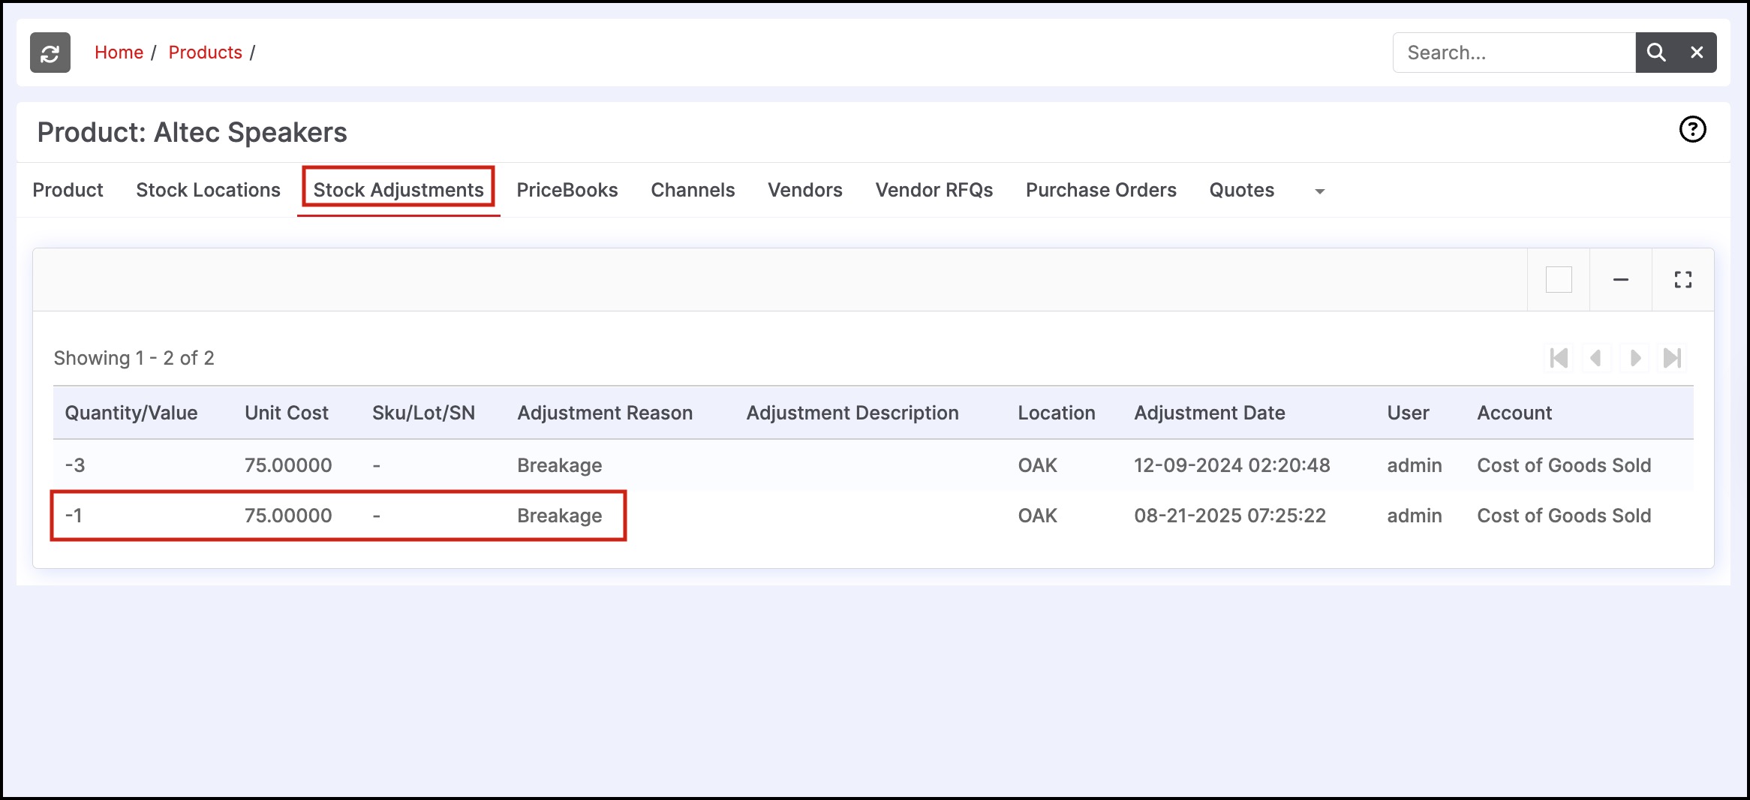Image resolution: width=1750 pixels, height=800 pixels.
Task: Select the -1 quantity cell
Action: (x=74, y=516)
